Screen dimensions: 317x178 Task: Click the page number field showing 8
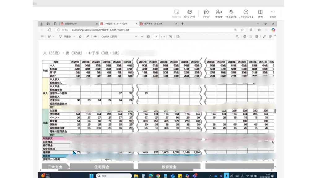click(x=156, y=36)
